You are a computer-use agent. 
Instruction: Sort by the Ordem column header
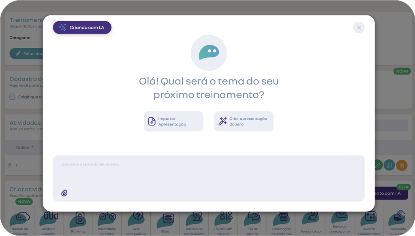pyautogui.click(x=24, y=147)
